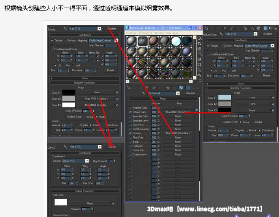279x217 pixels.
Task: Open Map #101 name dropdown
Action: click(x=255, y=34)
